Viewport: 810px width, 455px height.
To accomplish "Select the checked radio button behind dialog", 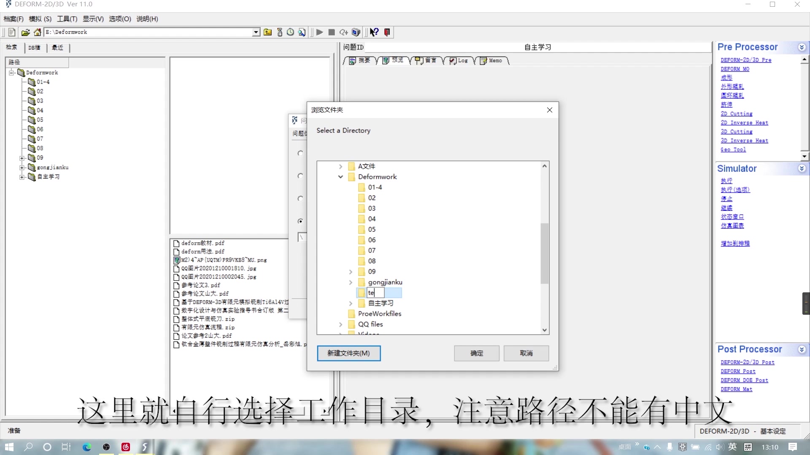I will [x=300, y=221].
